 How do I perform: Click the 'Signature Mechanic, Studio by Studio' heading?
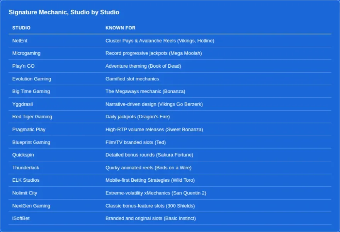click(64, 12)
